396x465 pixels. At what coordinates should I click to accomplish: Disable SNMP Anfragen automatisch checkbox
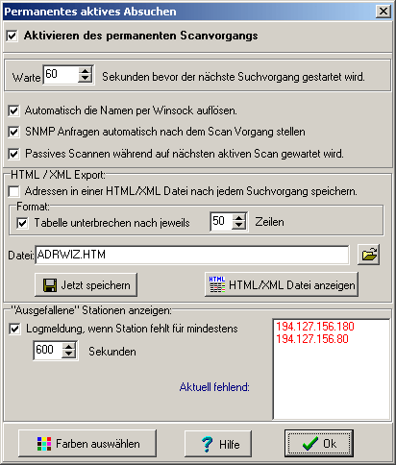point(13,132)
